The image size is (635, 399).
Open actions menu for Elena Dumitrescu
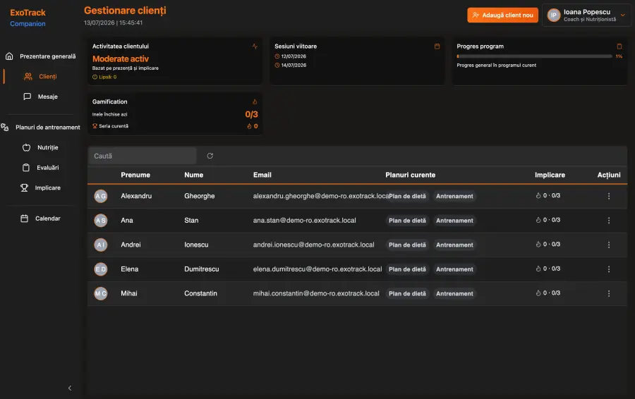click(x=609, y=269)
